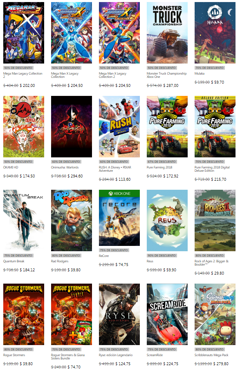Viewport: 240px width, 375px height.
Task: Open the Quantum Break cover image
Action: 24,220
